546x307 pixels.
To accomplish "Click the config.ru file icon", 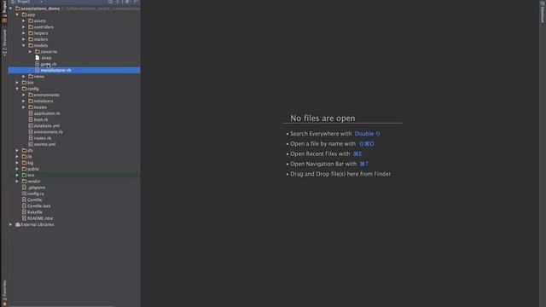I will pos(24,194).
